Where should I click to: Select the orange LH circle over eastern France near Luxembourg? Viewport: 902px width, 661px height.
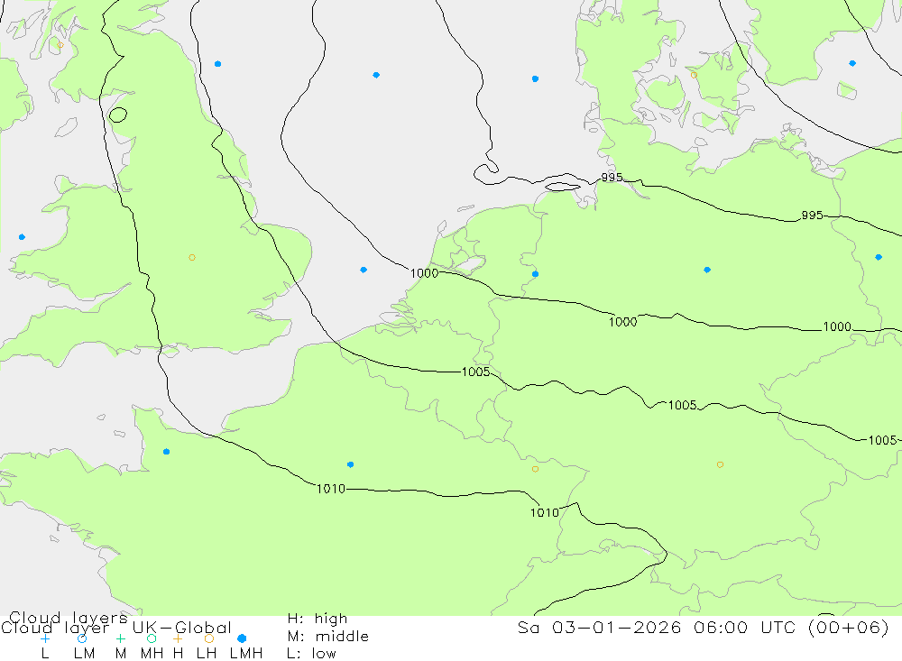(x=536, y=470)
